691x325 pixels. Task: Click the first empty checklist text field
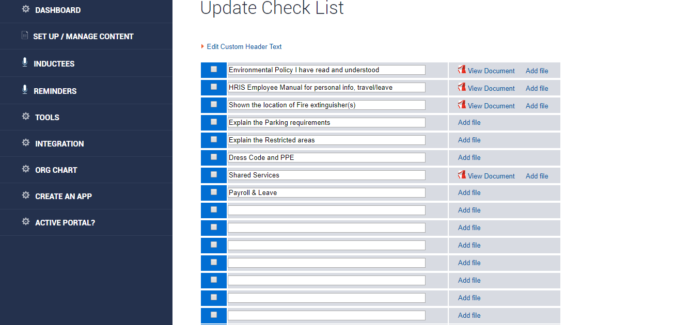[326, 210]
